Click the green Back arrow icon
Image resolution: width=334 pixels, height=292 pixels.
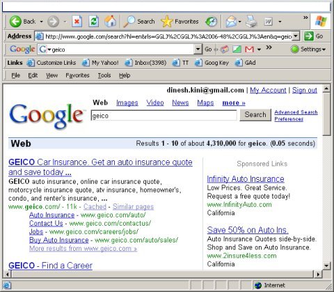[x=15, y=22]
